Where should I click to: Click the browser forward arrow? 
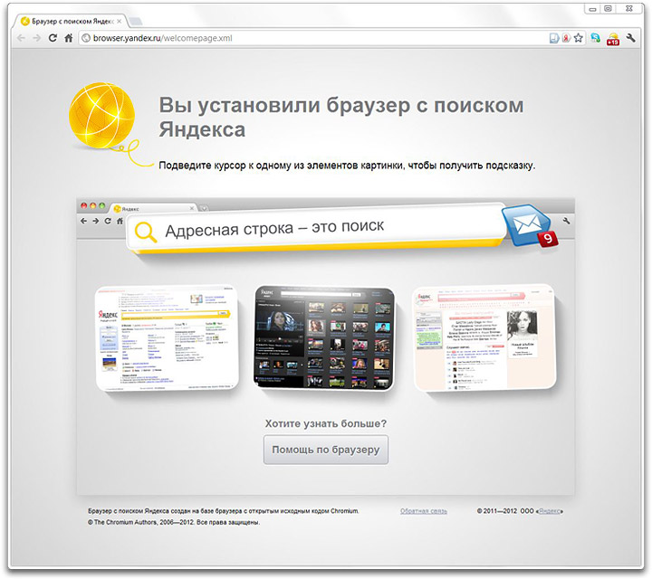click(x=37, y=38)
